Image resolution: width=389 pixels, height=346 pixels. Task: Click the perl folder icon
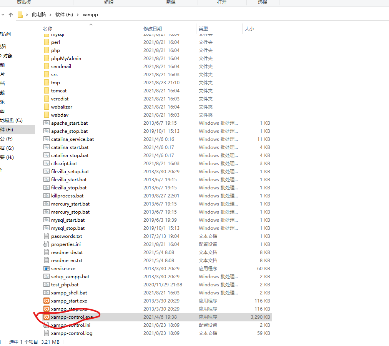click(47, 42)
